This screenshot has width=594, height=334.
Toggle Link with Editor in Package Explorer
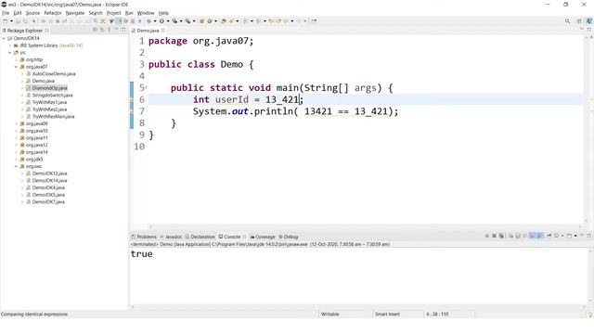click(x=102, y=30)
